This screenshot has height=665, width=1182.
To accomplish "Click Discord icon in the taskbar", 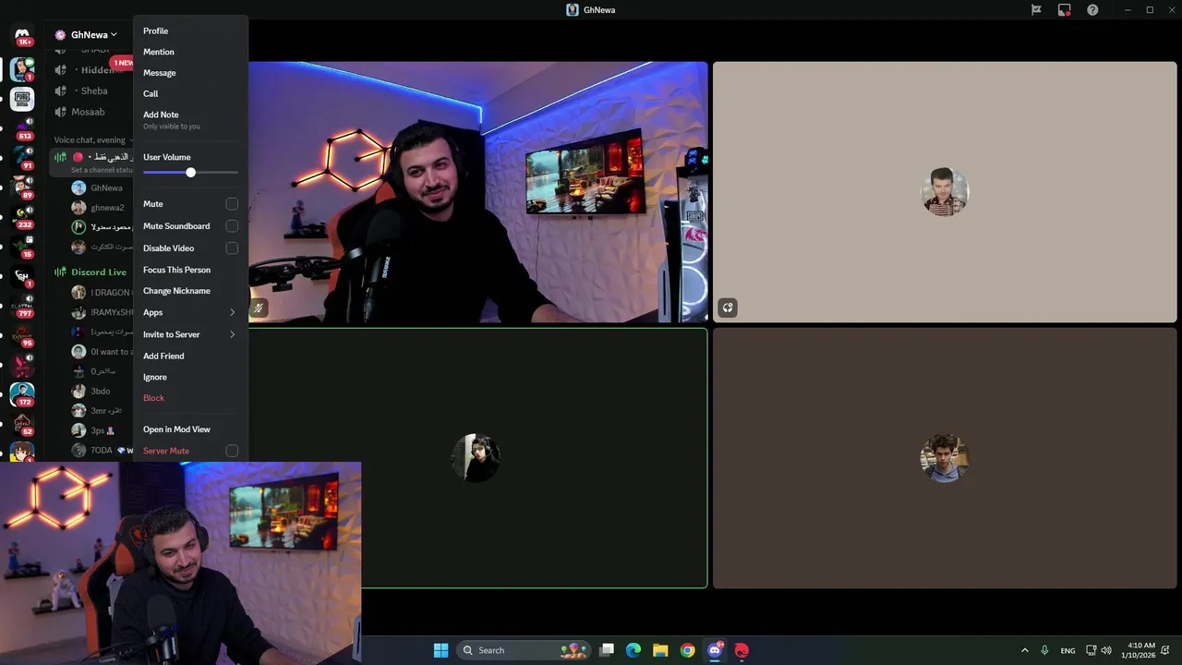I will (x=714, y=650).
